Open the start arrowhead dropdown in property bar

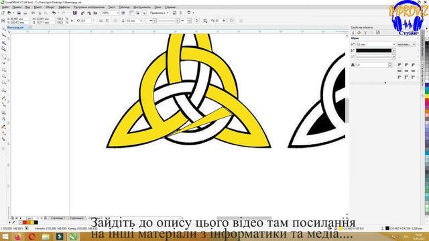(x=155, y=21)
